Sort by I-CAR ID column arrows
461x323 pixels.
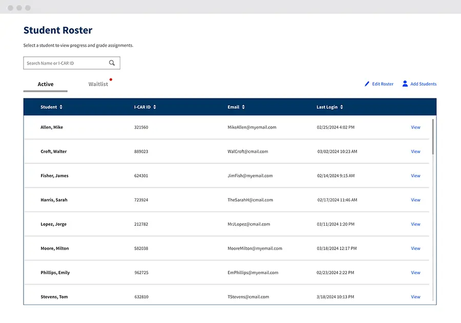click(x=155, y=107)
